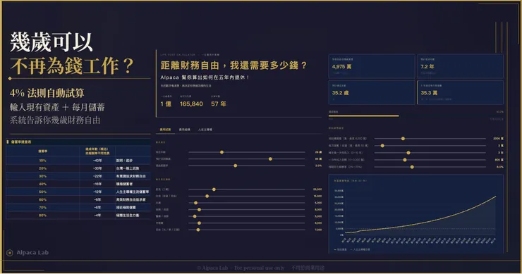Screen dimensions: 522x274
Task: Click the 10% savings rate cell
Action: coord(42,161)
